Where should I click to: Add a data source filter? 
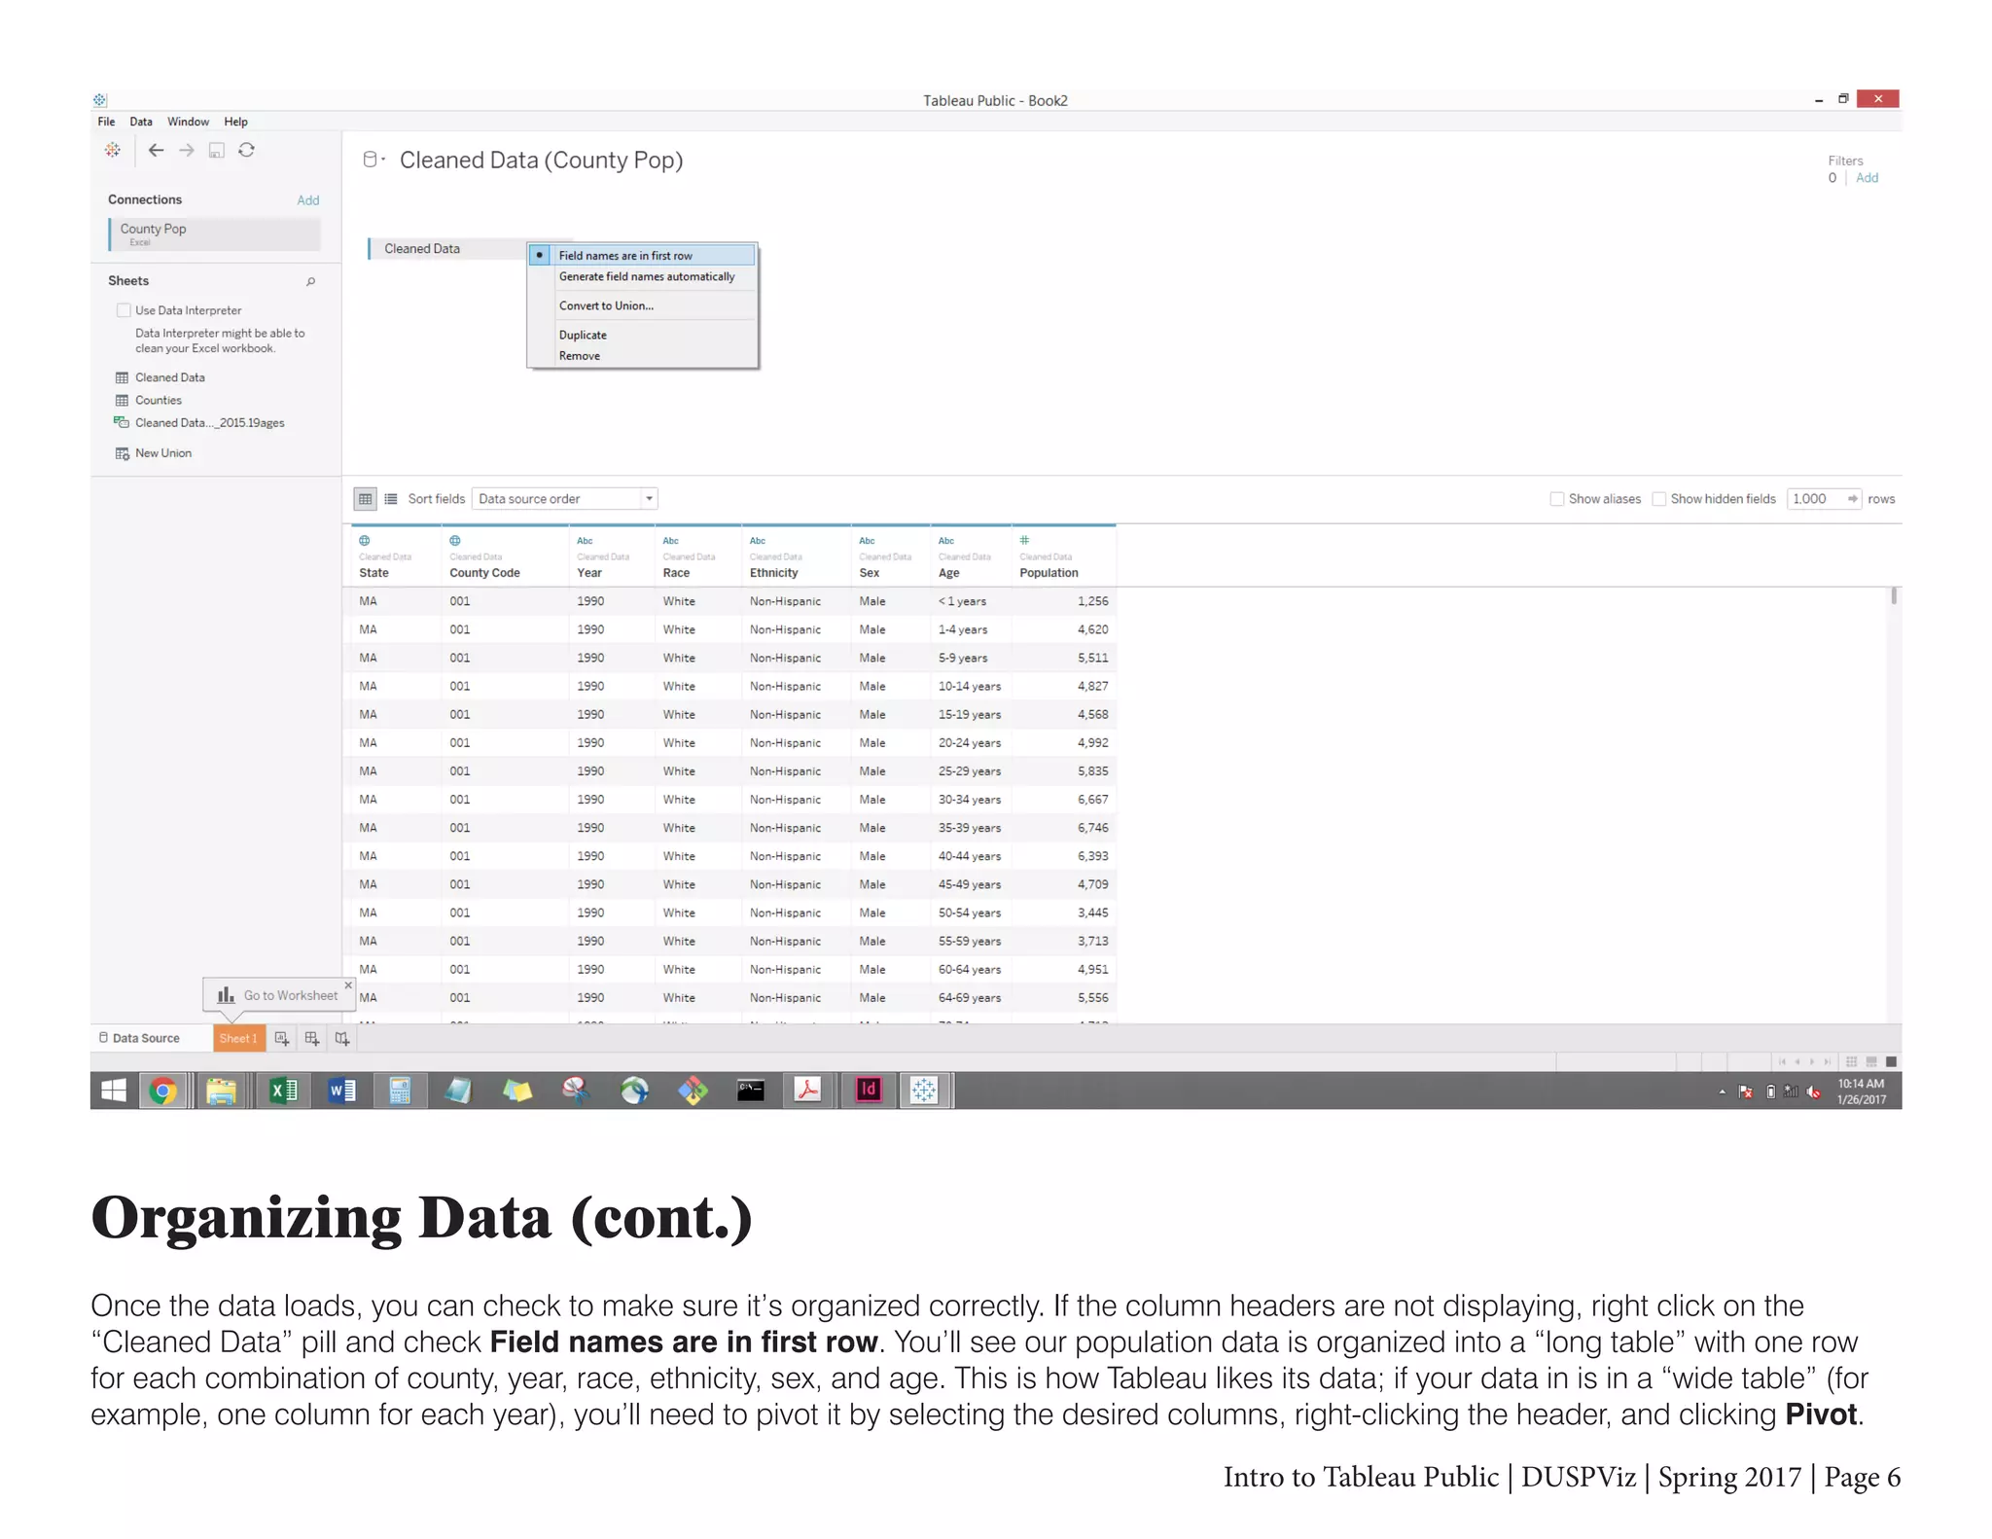click(x=1867, y=178)
